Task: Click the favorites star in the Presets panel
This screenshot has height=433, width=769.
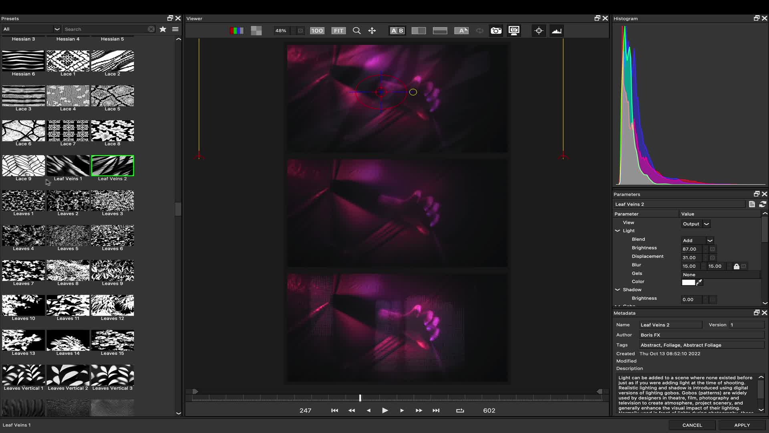Action: 163,29
